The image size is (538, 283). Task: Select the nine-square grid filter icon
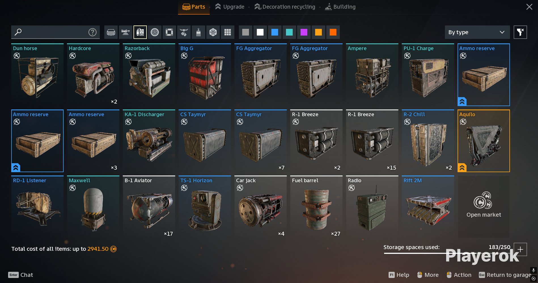pyautogui.click(x=228, y=32)
